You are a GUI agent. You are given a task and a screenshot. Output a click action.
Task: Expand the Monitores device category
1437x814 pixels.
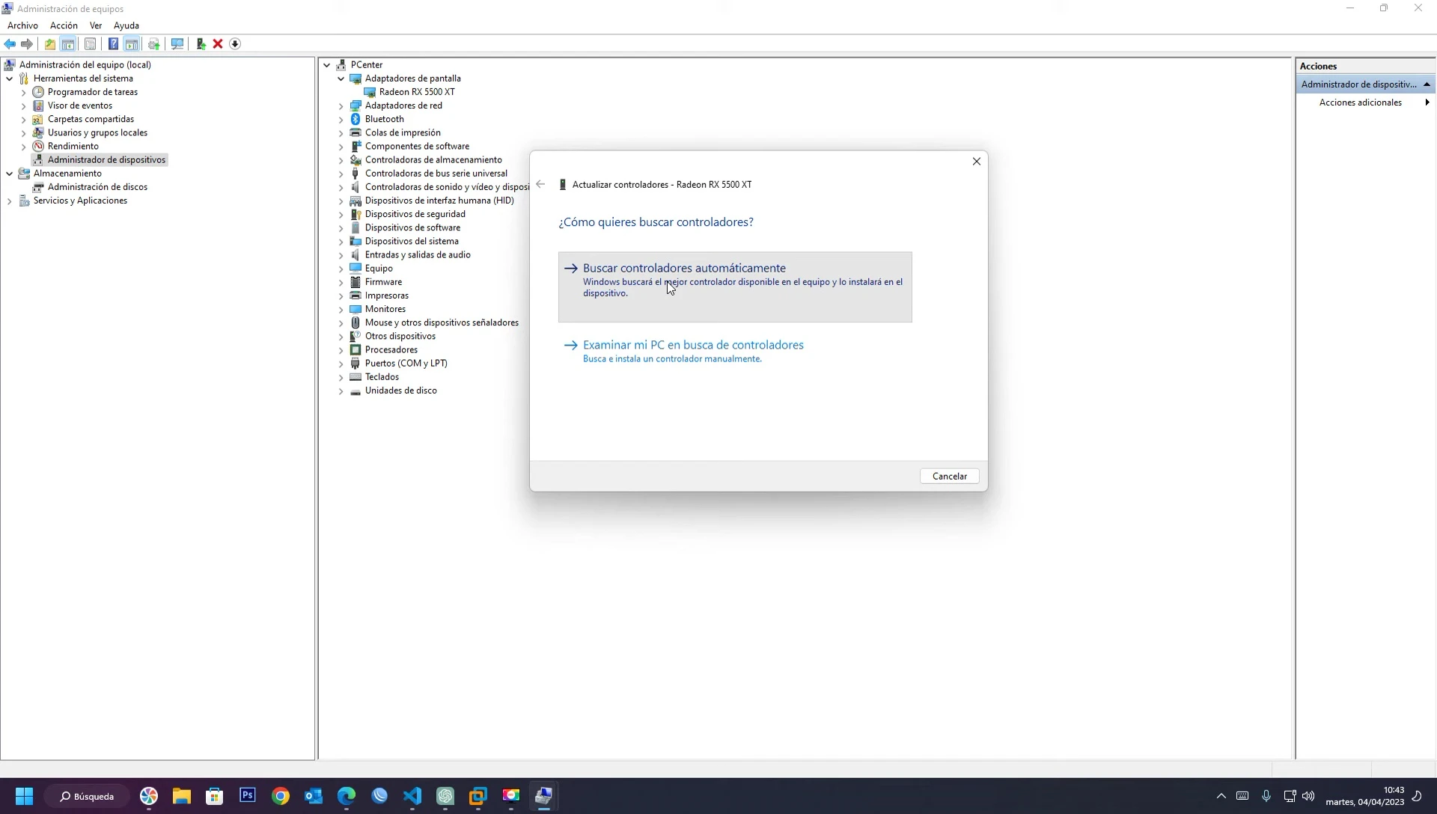pos(341,310)
